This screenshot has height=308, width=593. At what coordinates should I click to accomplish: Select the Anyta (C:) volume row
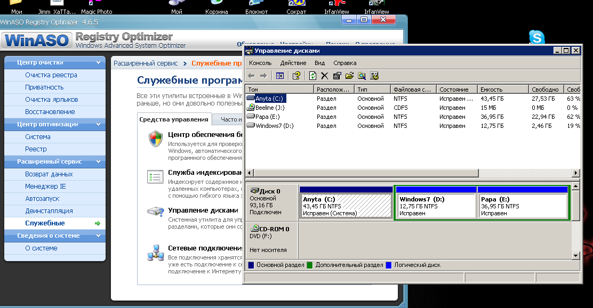[413, 99]
